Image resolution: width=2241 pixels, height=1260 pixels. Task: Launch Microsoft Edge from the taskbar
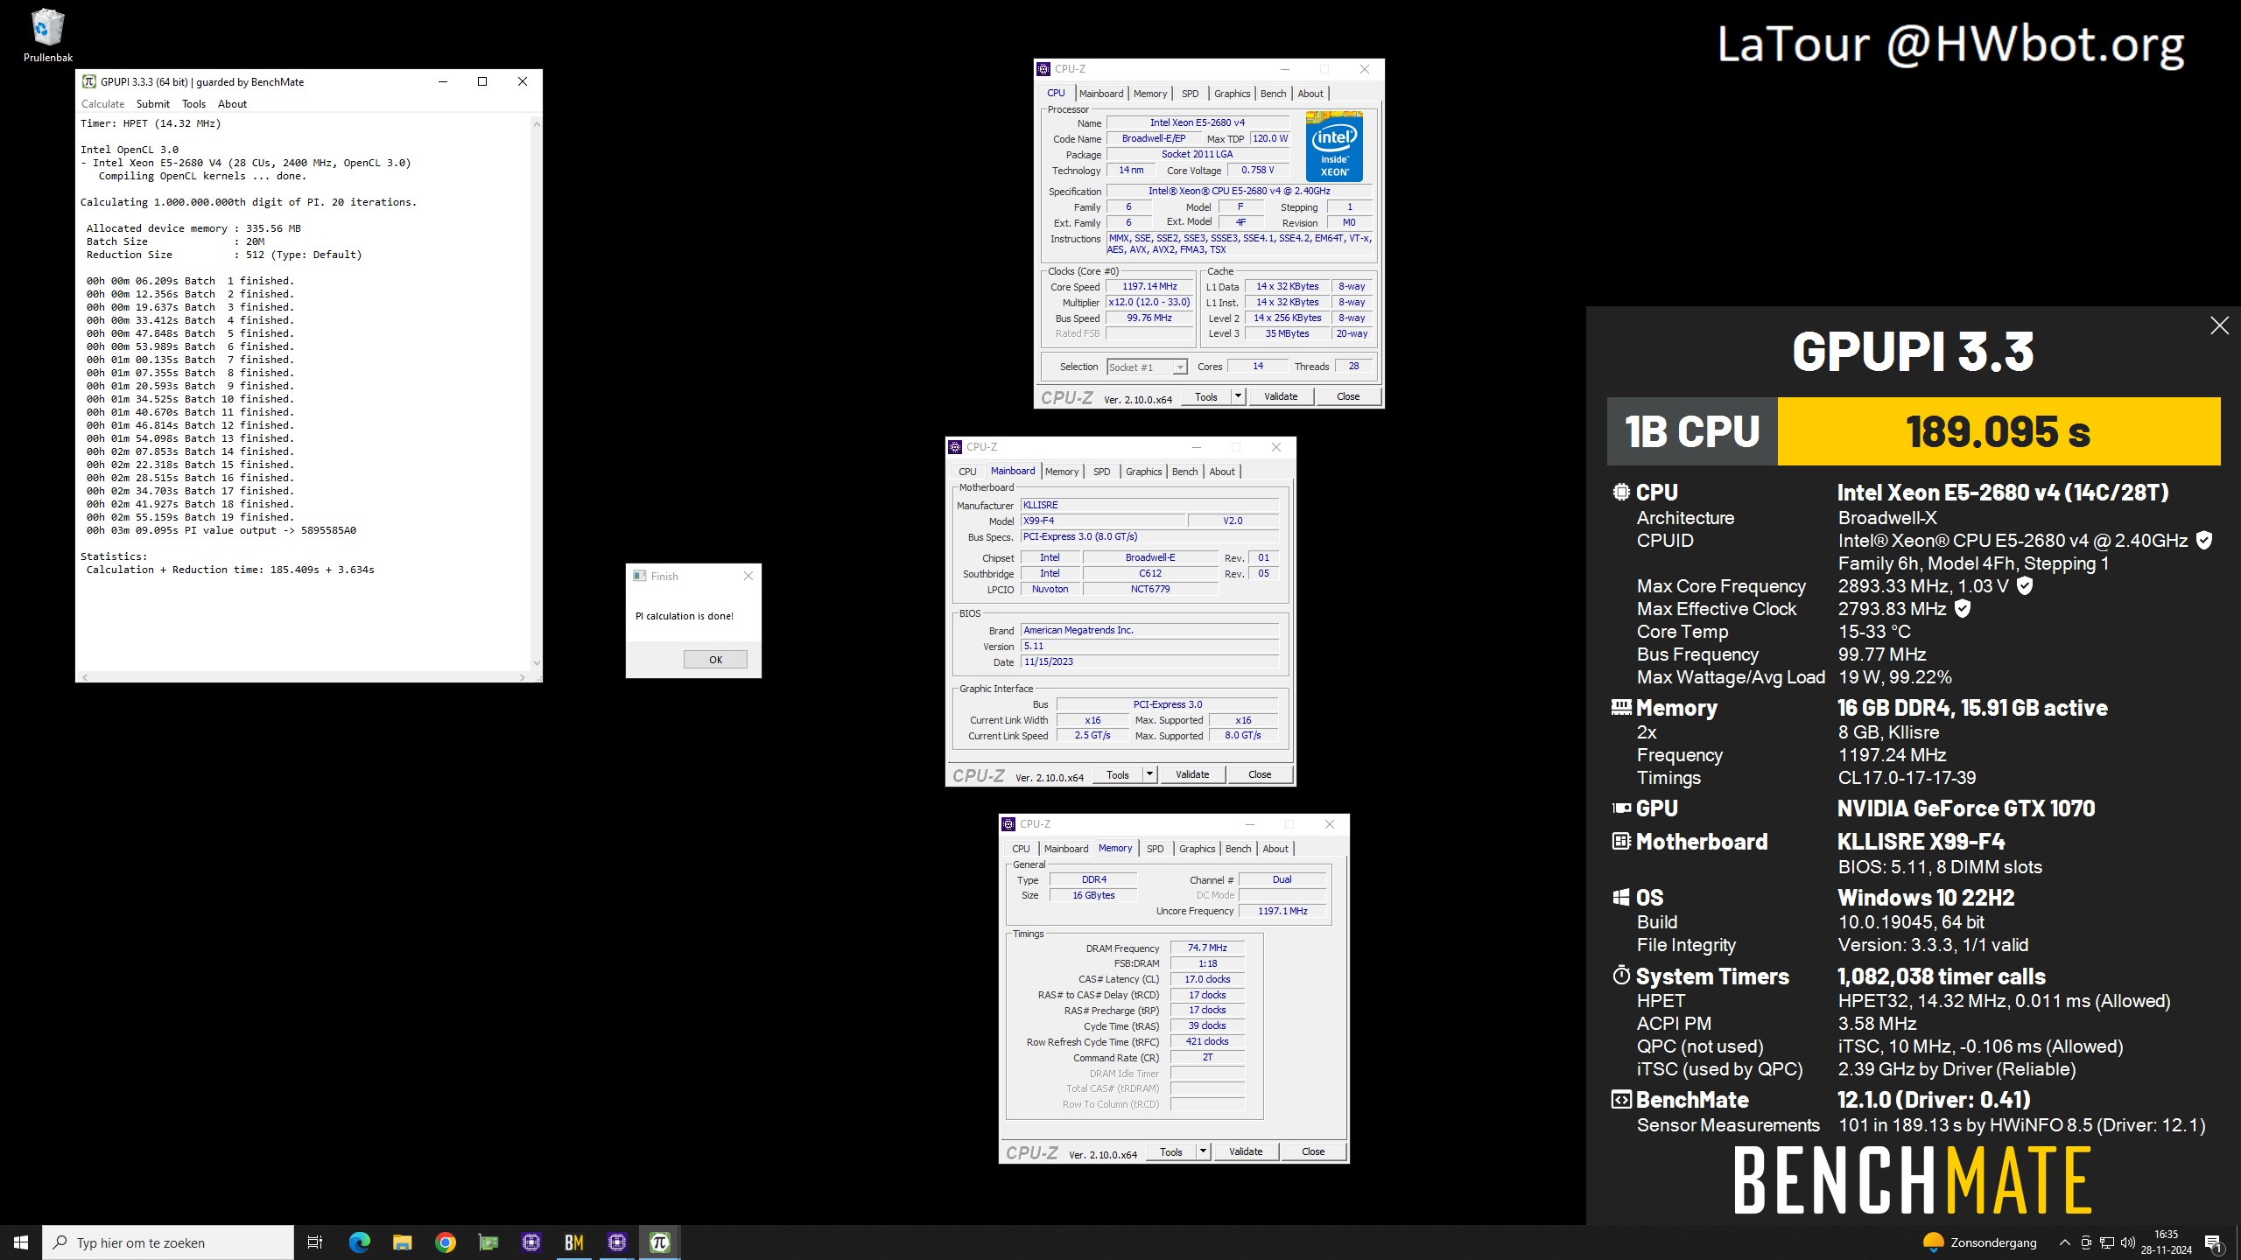coord(359,1242)
